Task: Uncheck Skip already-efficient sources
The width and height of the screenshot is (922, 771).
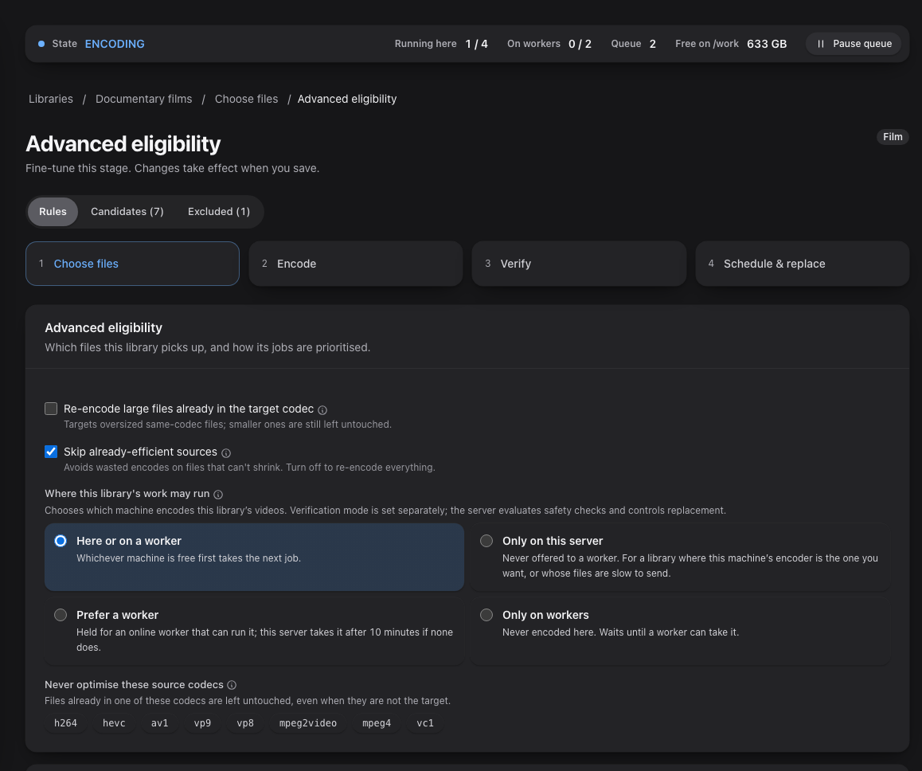Action: (51, 452)
